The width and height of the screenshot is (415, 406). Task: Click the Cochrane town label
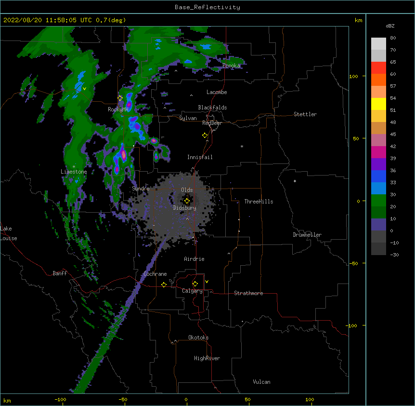tap(156, 274)
